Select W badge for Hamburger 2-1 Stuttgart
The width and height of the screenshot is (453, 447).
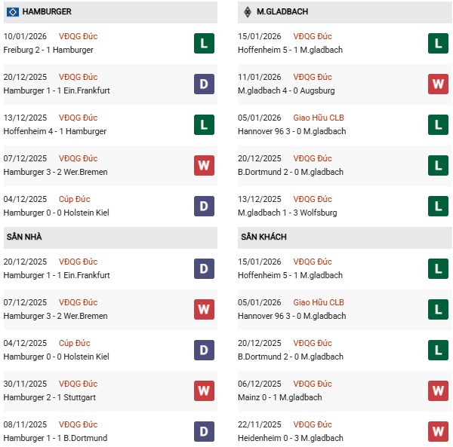click(x=204, y=390)
